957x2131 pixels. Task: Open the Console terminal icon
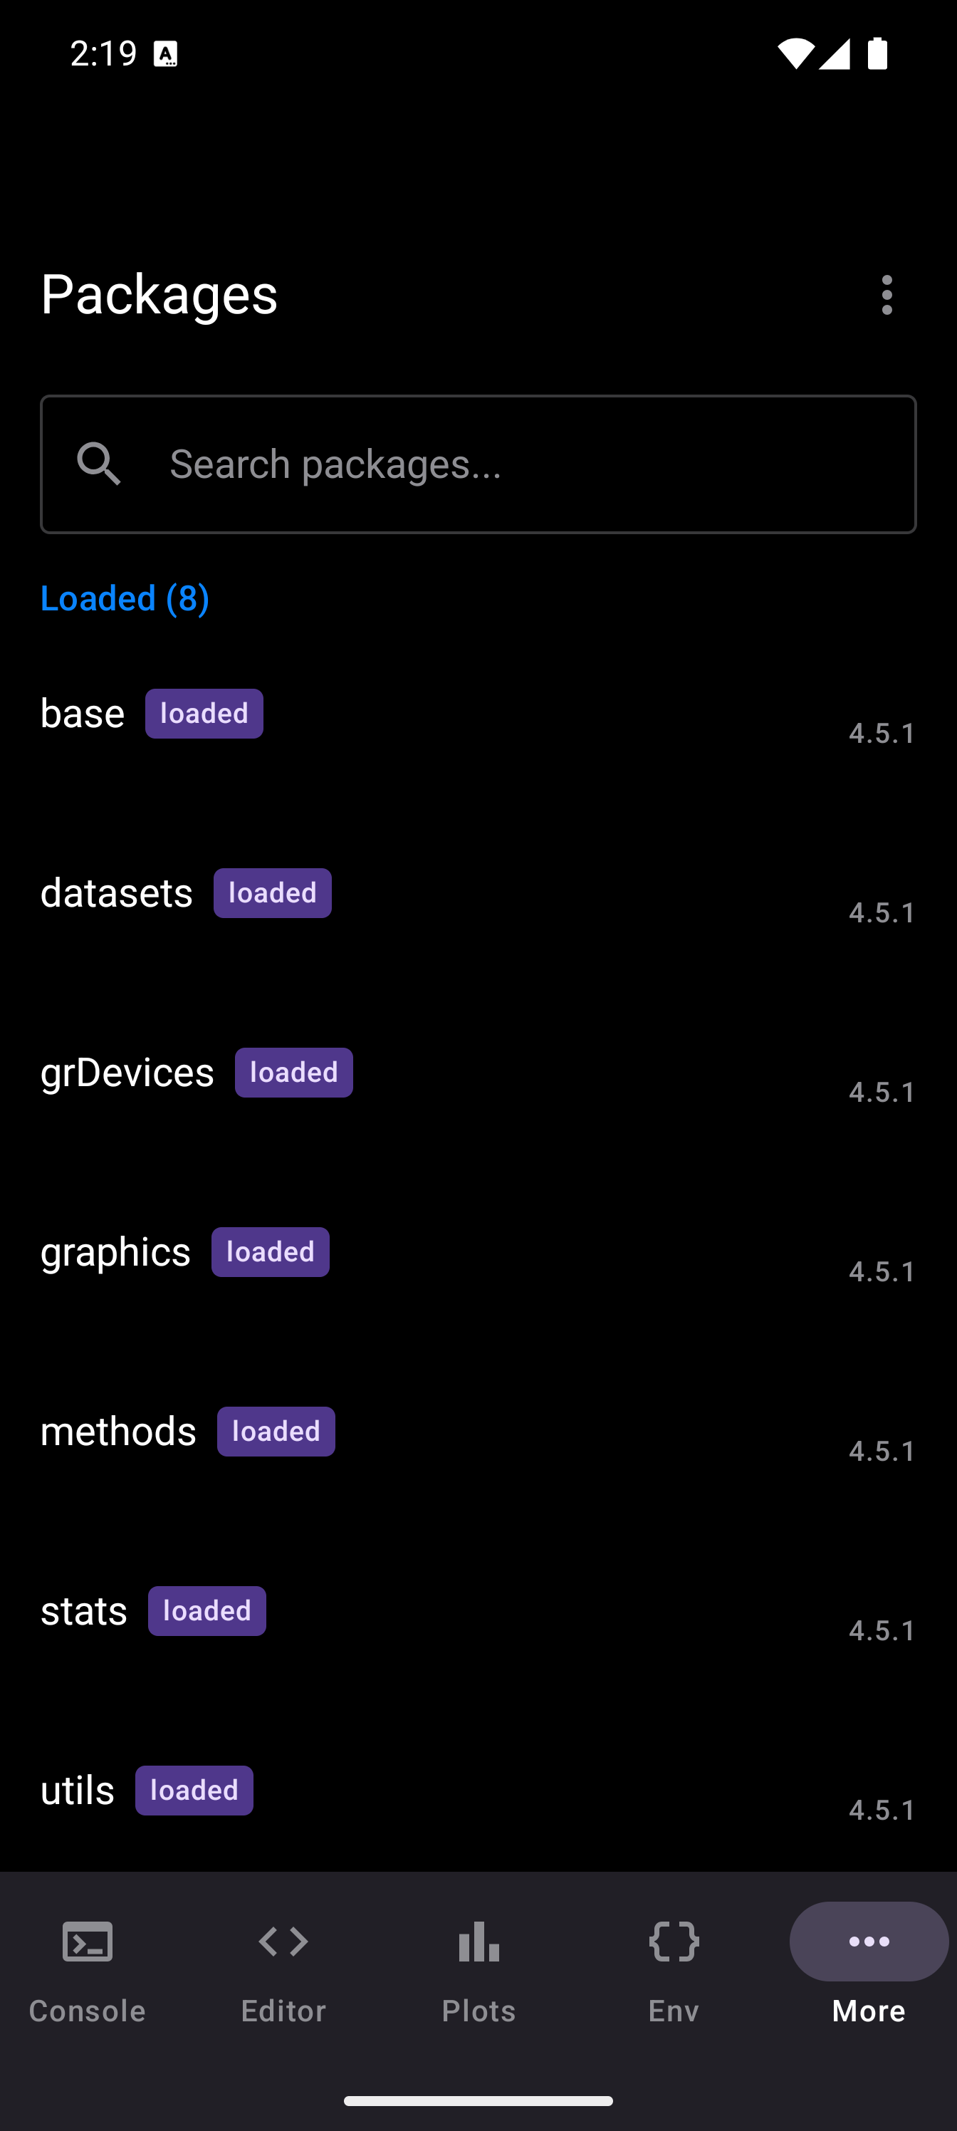point(88,1942)
